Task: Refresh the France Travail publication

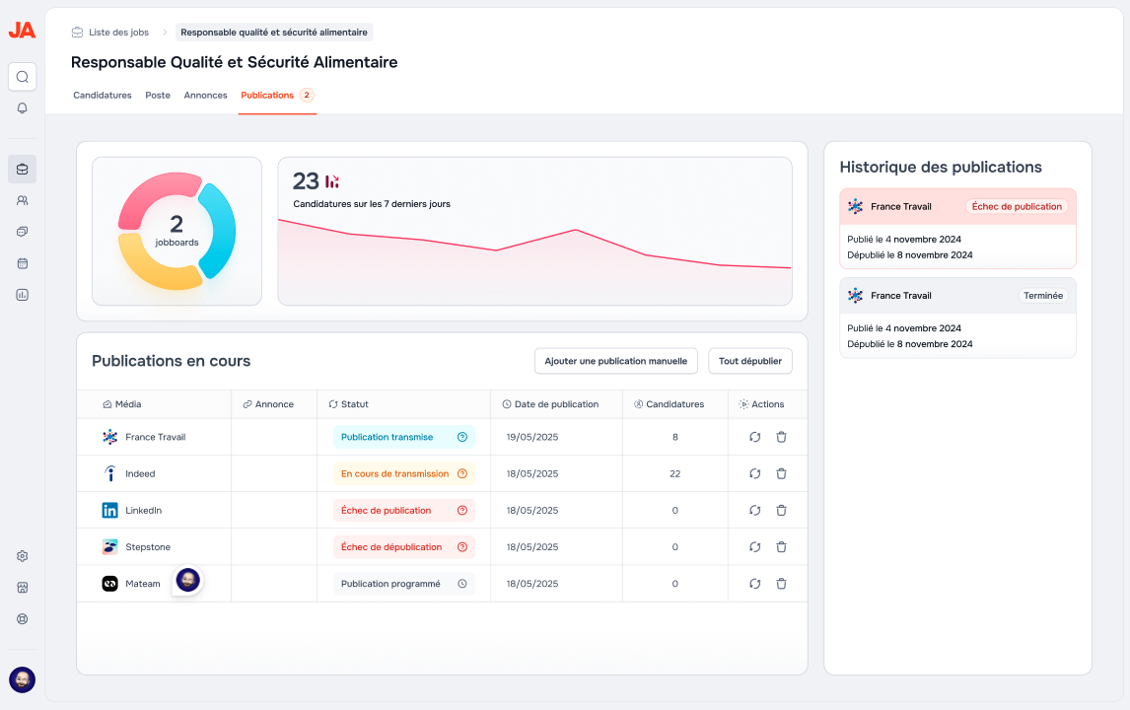Action: pos(754,437)
